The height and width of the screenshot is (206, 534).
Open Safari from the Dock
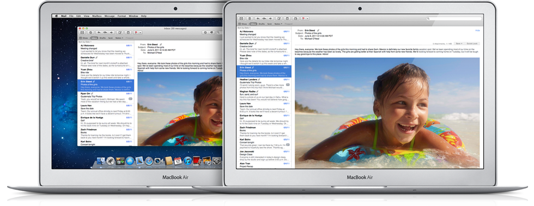(x=149, y=161)
